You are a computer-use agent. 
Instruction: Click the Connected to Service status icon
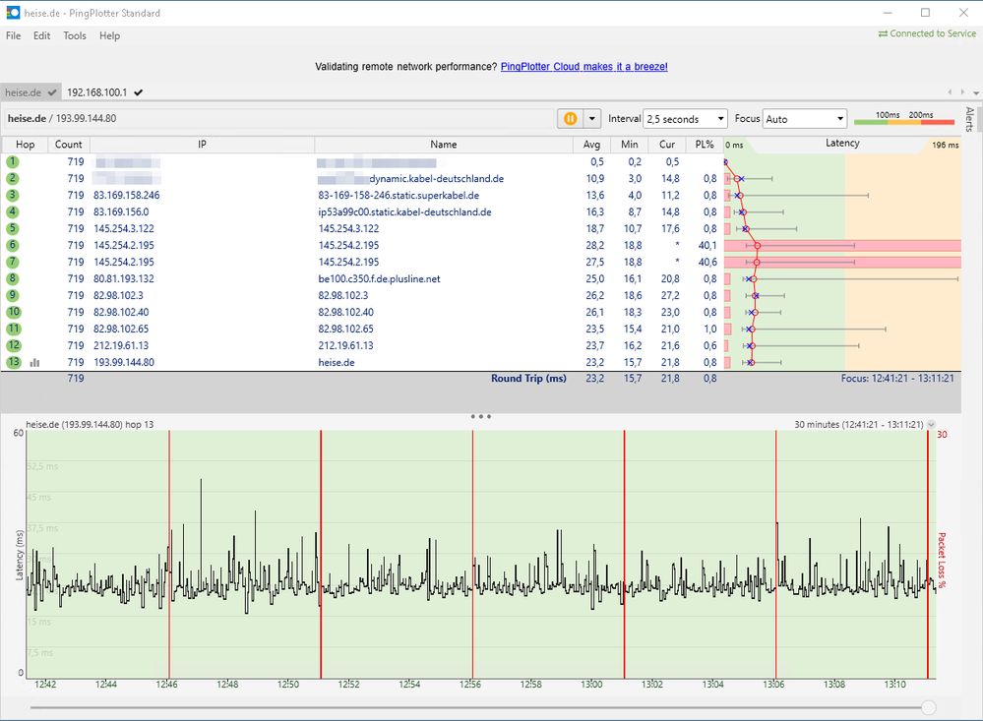pyautogui.click(x=885, y=32)
